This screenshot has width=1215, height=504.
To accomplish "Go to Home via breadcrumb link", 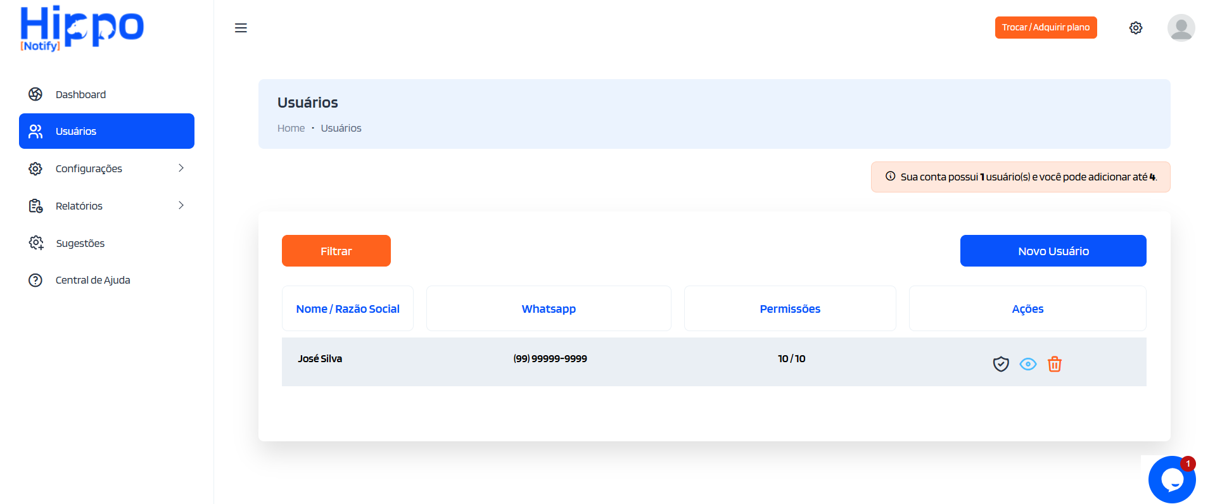I will pos(291,128).
